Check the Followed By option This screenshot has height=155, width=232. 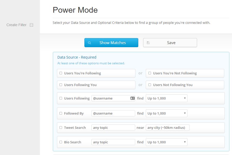(x=61, y=113)
